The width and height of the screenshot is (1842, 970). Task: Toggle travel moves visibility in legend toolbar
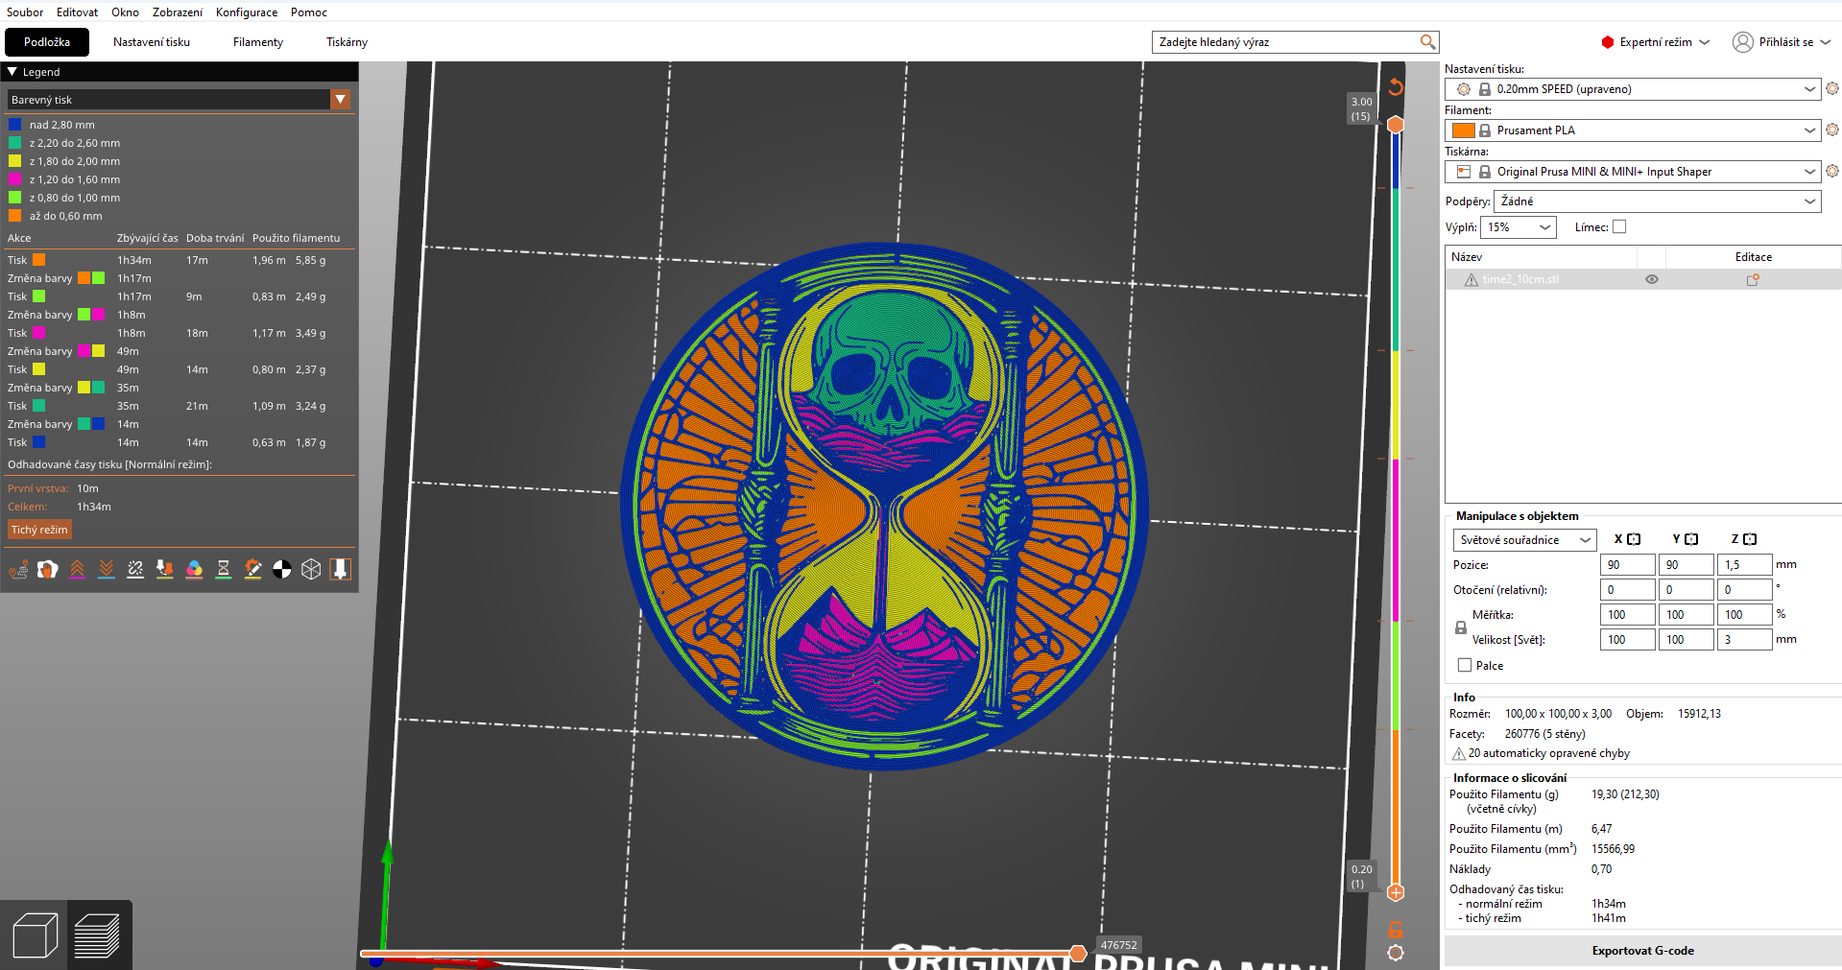(18, 570)
